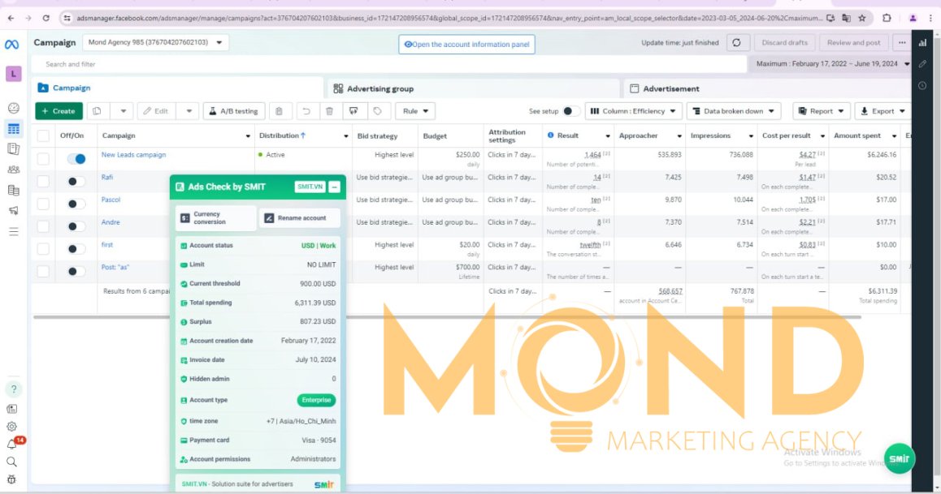The height and width of the screenshot is (494, 941).
Task: Open the Column: Efficiency dropdown
Action: 633,111
